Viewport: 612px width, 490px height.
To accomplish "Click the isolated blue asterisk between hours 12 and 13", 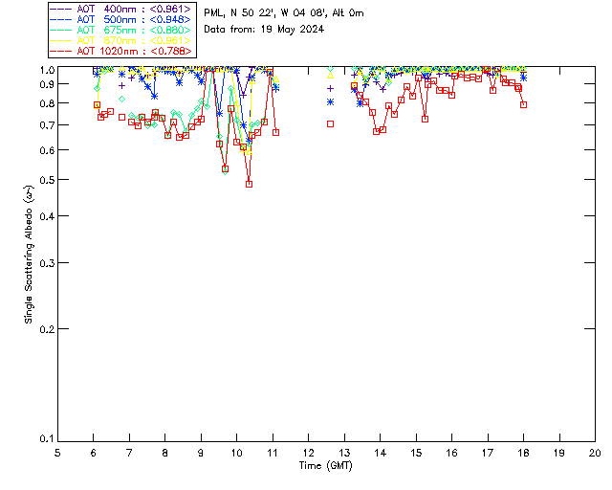I will (330, 102).
